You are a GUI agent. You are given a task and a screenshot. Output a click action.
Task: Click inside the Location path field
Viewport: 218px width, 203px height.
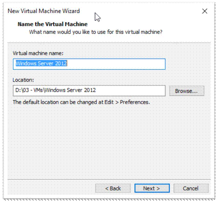(89, 91)
